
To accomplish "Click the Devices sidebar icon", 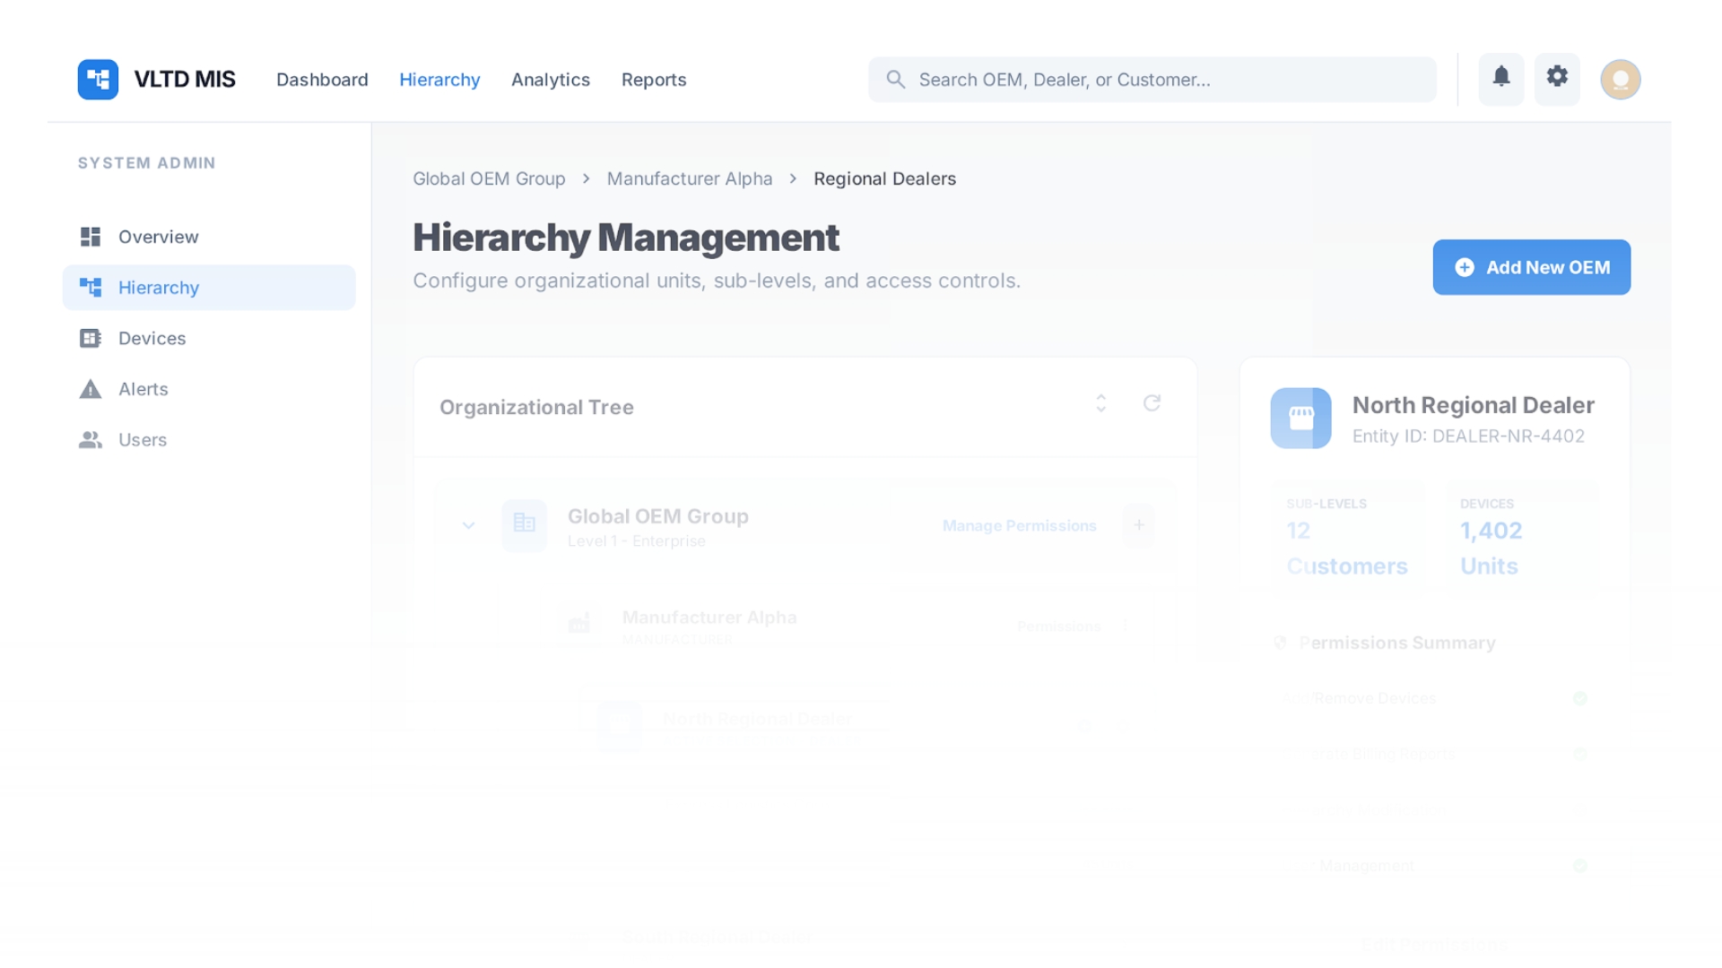I will coord(91,338).
